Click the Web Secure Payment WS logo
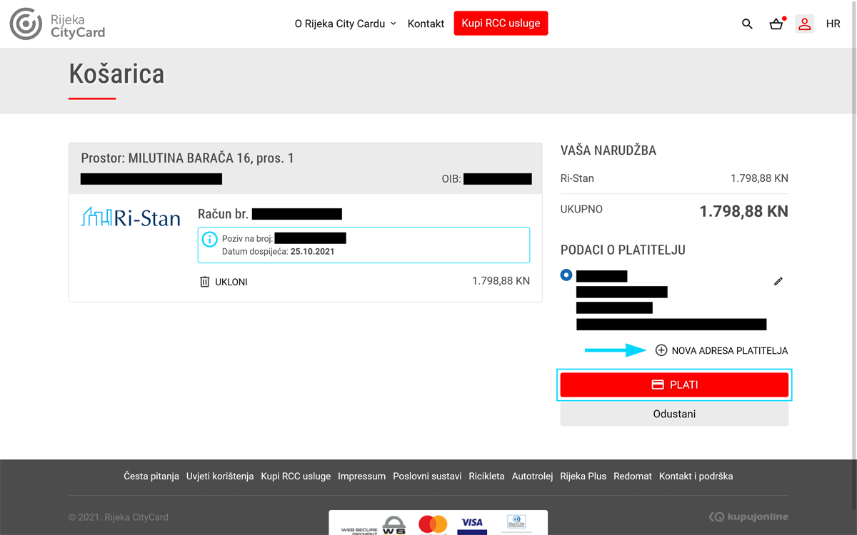 tap(373, 526)
